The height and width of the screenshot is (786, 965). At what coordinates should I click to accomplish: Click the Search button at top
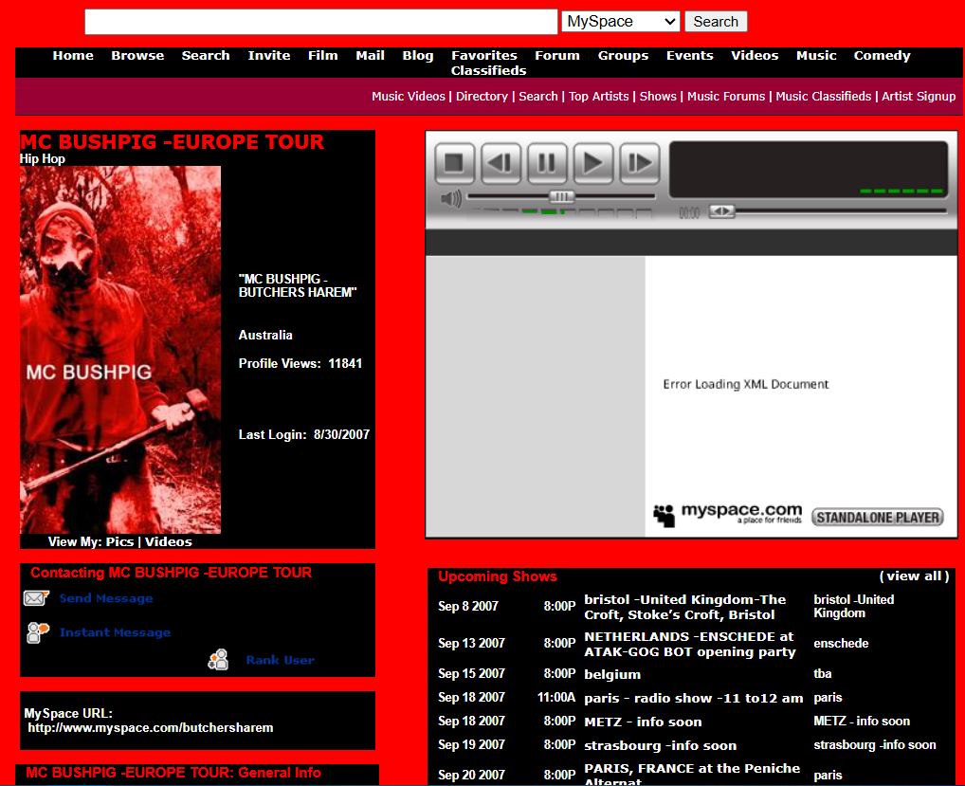pos(716,22)
